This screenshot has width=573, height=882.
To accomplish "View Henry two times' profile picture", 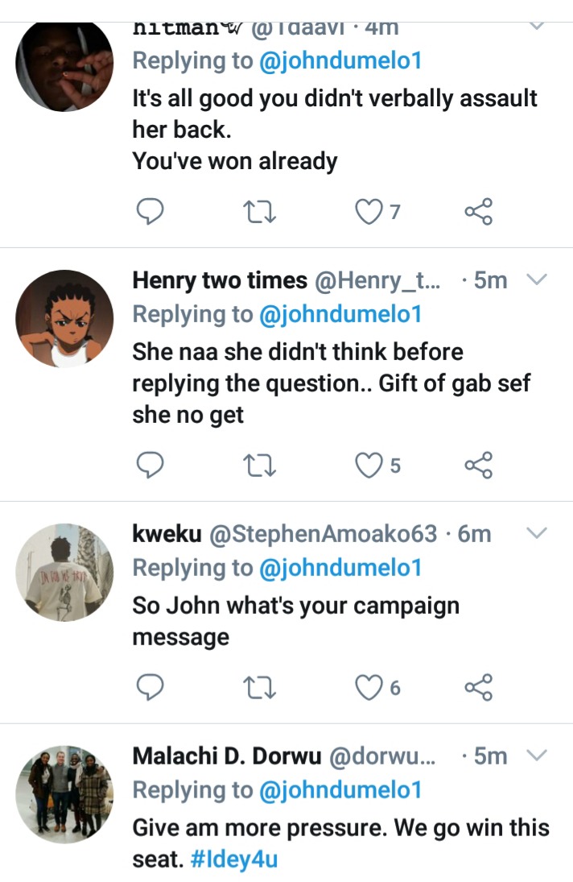I will pos(64,318).
